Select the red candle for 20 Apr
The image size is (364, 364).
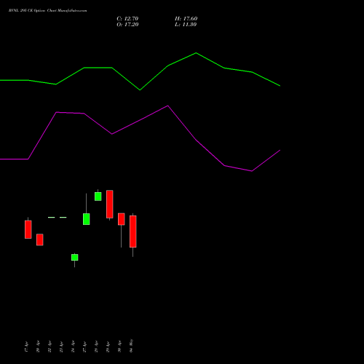point(40,240)
